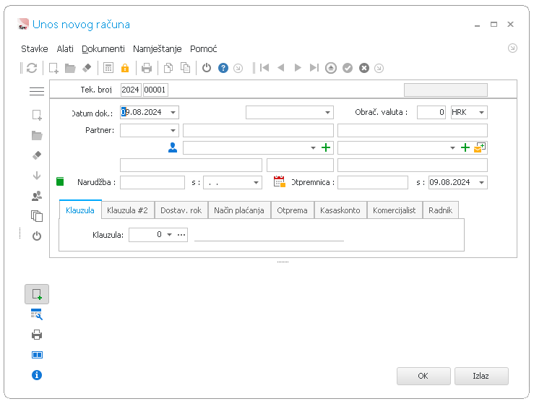Click the paste document toolbar icon
Image resolution: width=534 pixels, height=404 pixels.
tap(185, 68)
